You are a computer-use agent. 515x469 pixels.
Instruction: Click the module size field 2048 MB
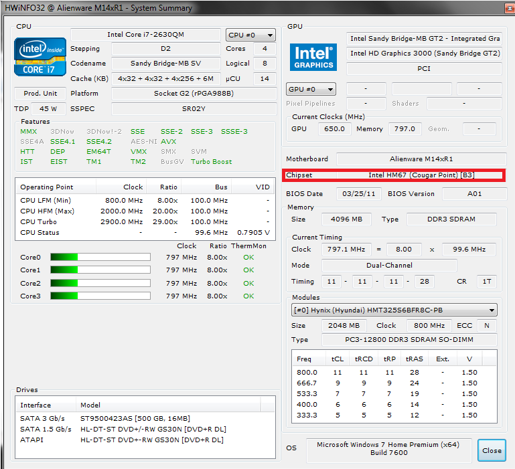pyautogui.click(x=344, y=326)
